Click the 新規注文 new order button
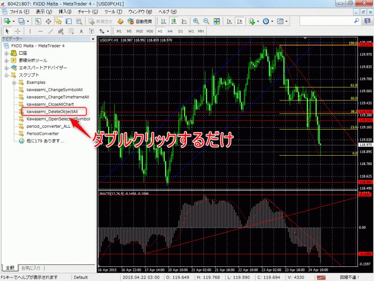Image resolution: width=374 pixels, height=281 pixels. coord(100,21)
